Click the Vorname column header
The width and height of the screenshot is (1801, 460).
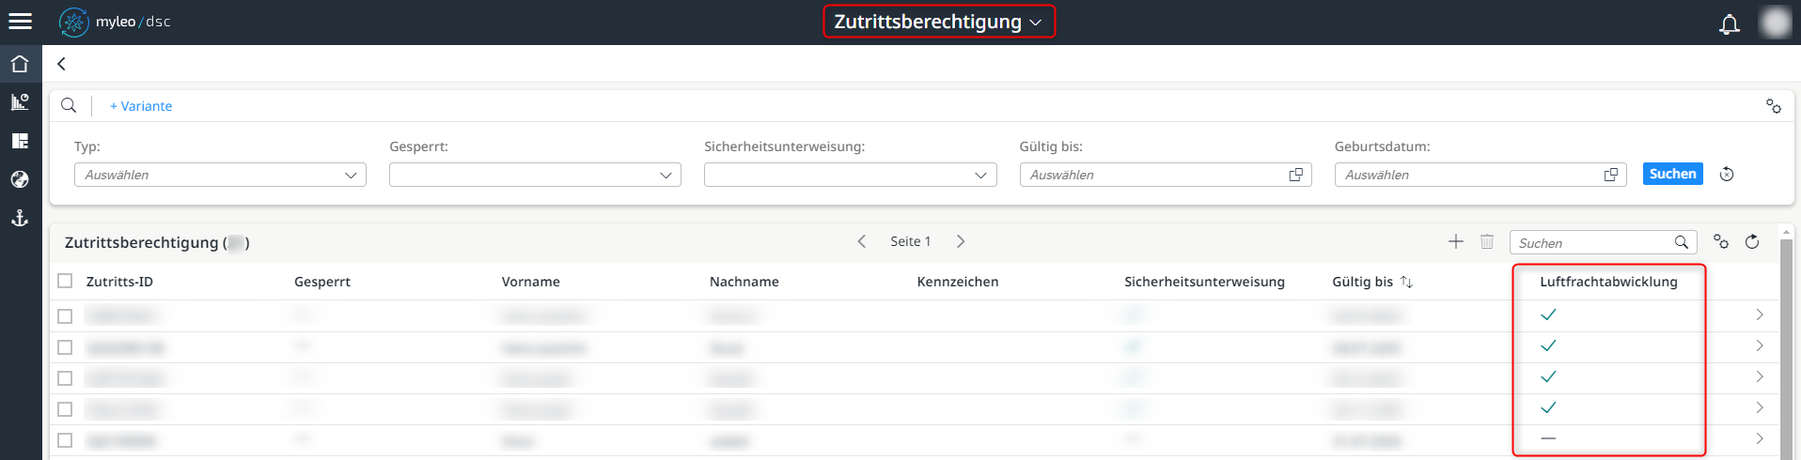pos(531,282)
